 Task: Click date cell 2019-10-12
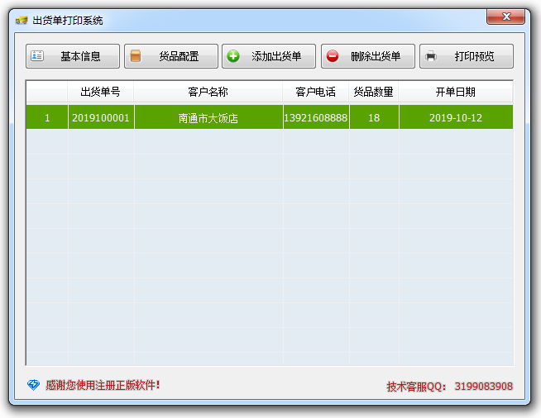click(456, 118)
